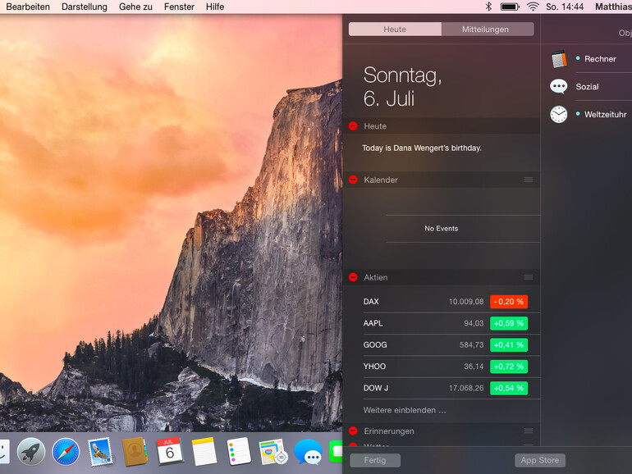Open Messages from the Dock
The width and height of the screenshot is (632, 474).
309,452
